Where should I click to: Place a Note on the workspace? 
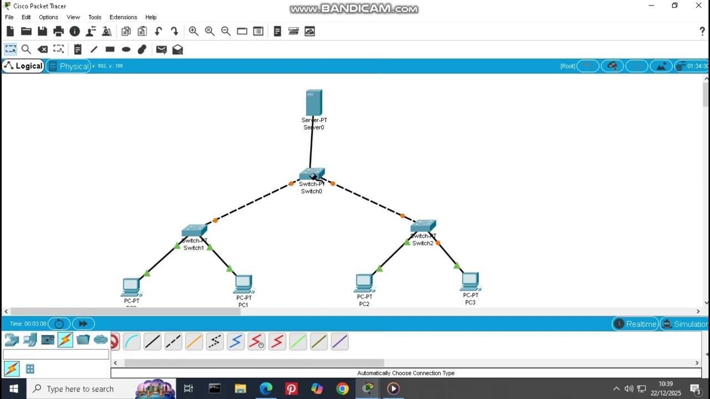(78, 49)
